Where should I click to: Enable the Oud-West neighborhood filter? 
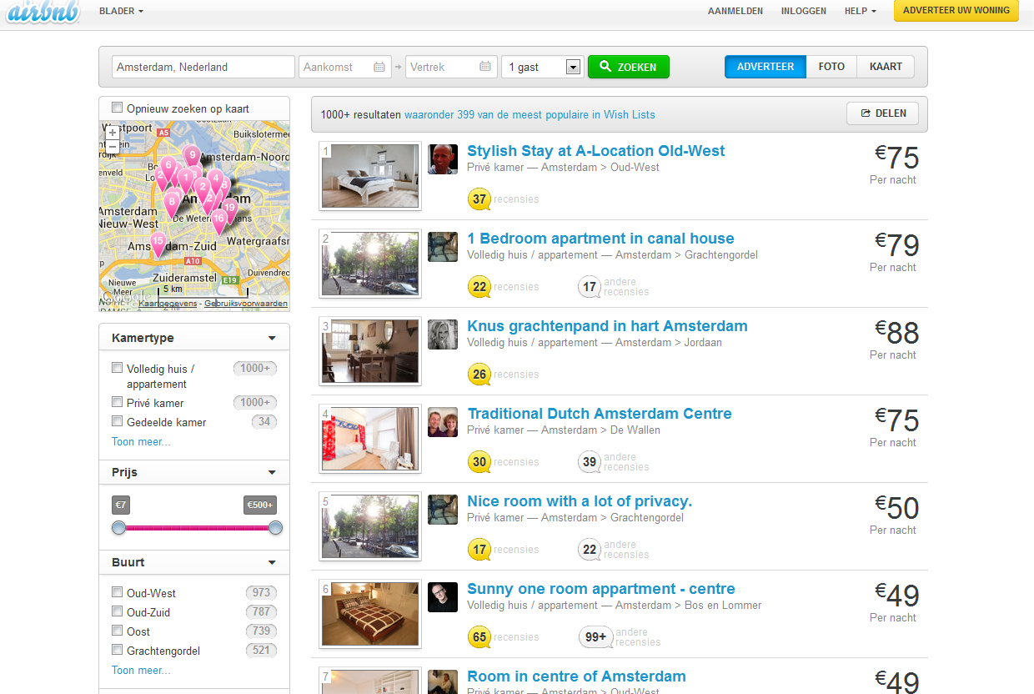(117, 591)
